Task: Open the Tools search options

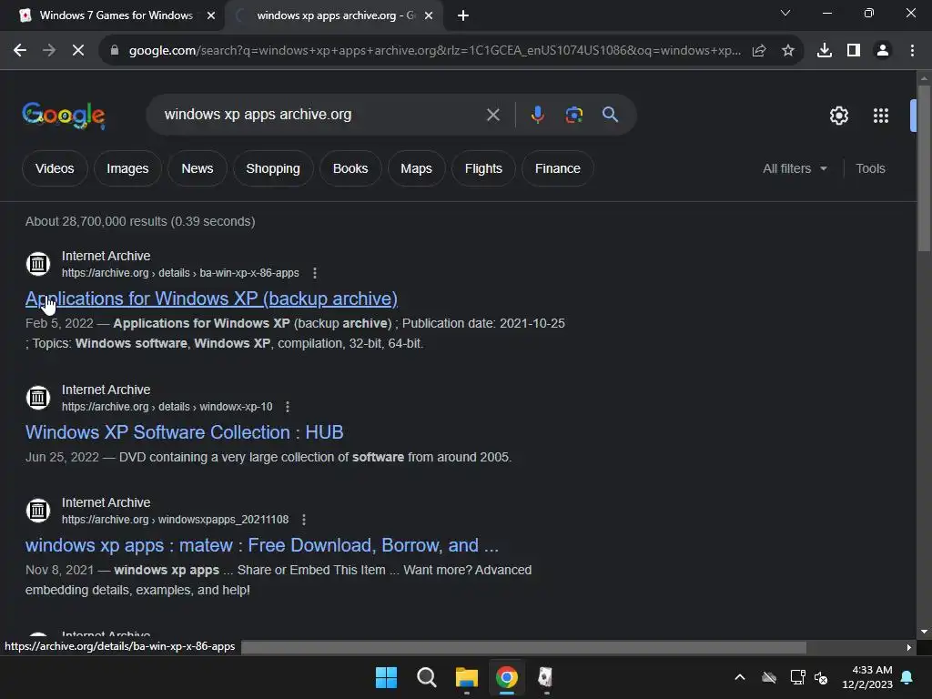Action: (x=870, y=168)
